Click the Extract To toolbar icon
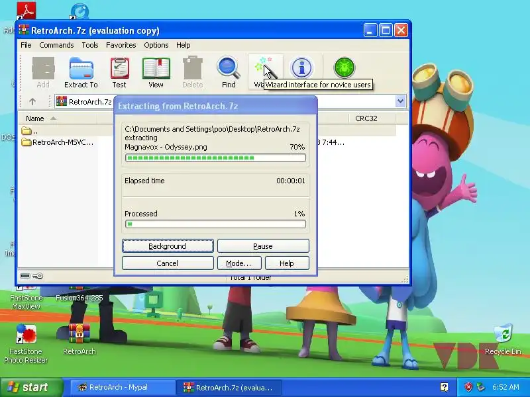 (x=81, y=72)
